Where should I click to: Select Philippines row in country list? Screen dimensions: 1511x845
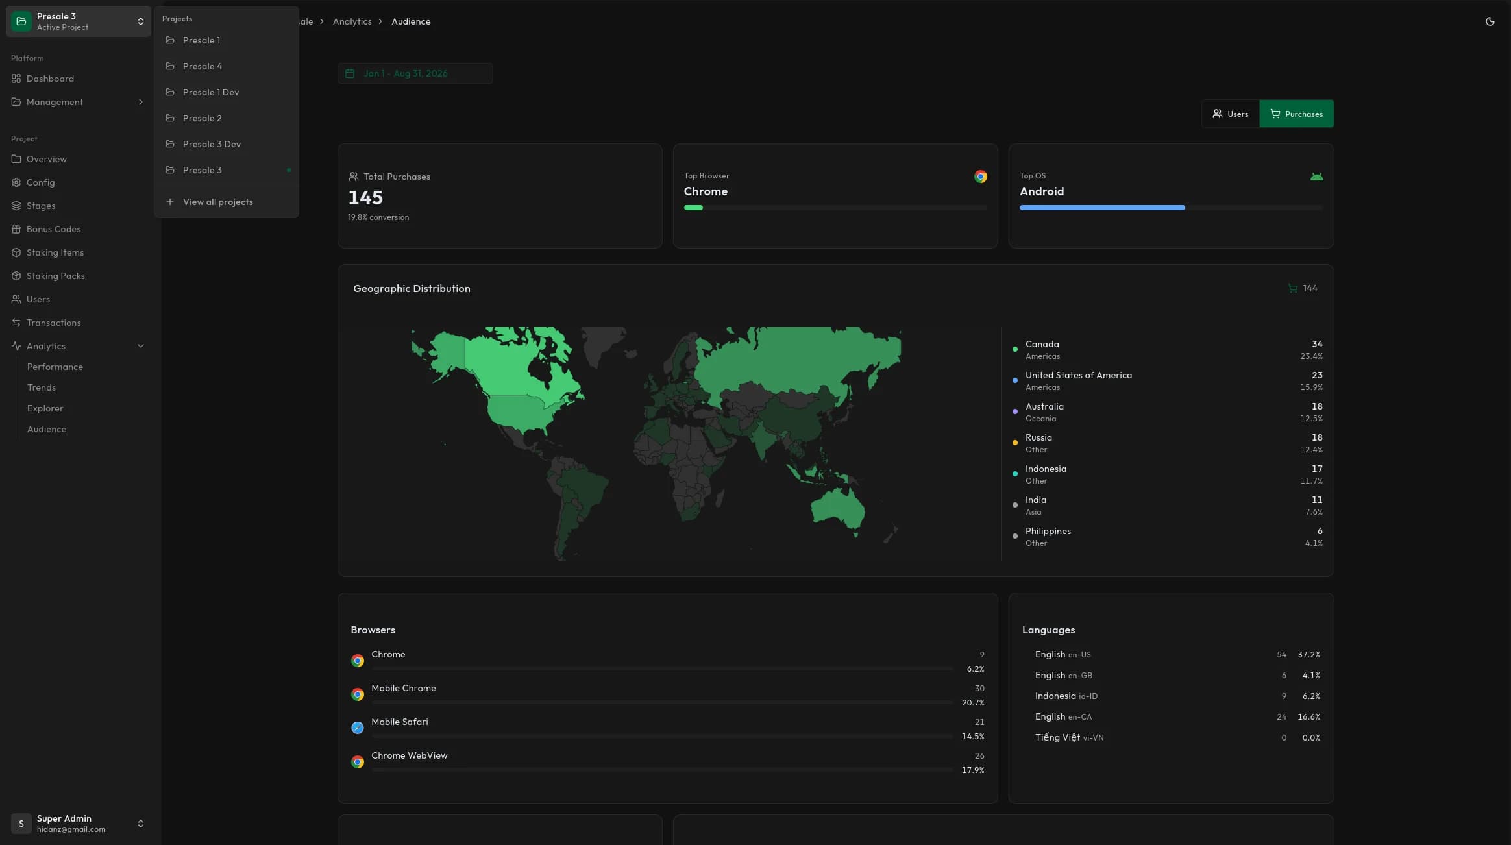pyautogui.click(x=1167, y=537)
